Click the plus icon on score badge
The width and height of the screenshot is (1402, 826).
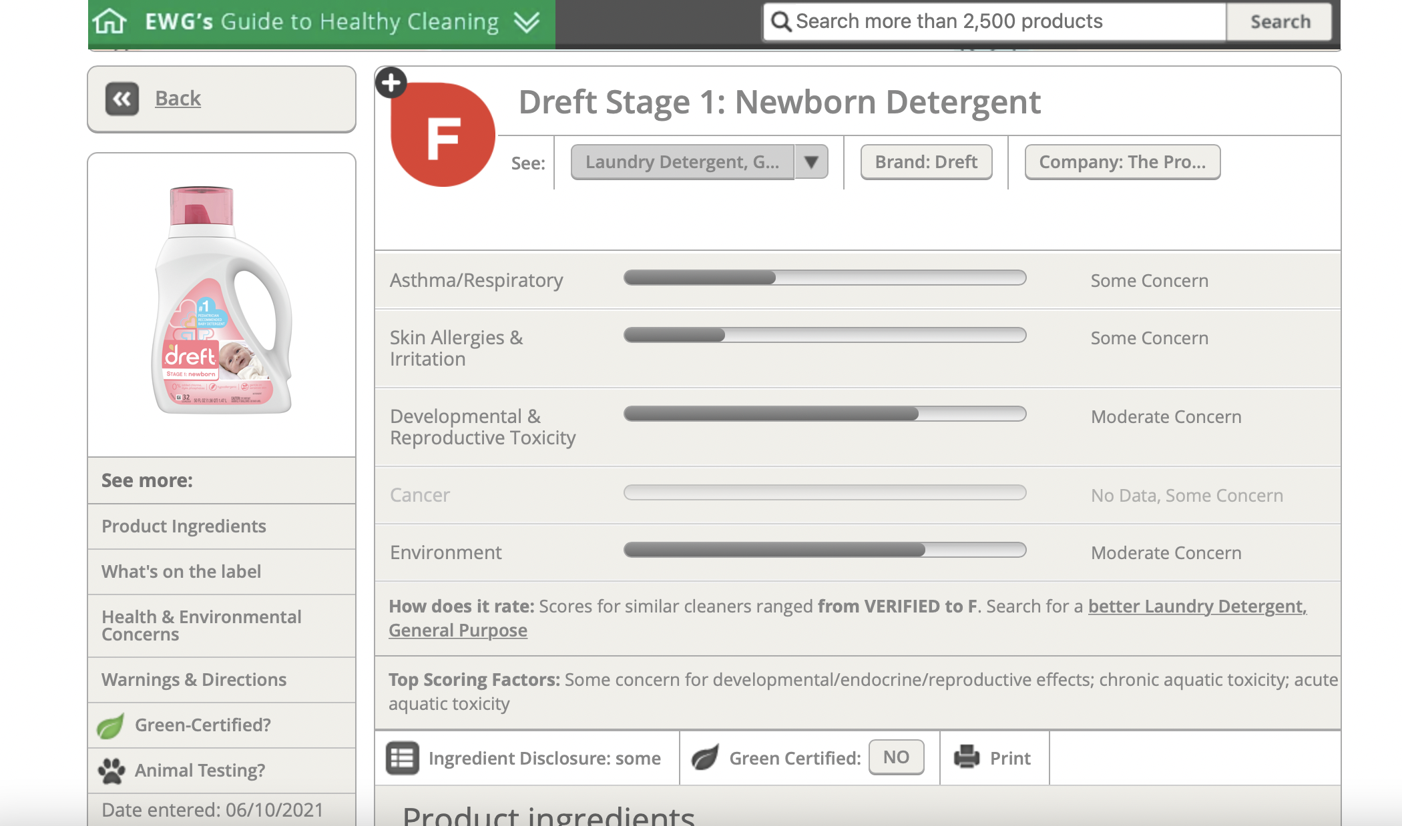tap(391, 83)
